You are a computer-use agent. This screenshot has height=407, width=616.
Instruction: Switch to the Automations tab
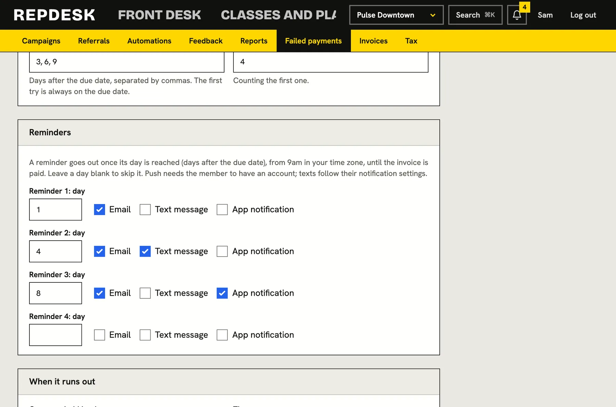tap(149, 41)
